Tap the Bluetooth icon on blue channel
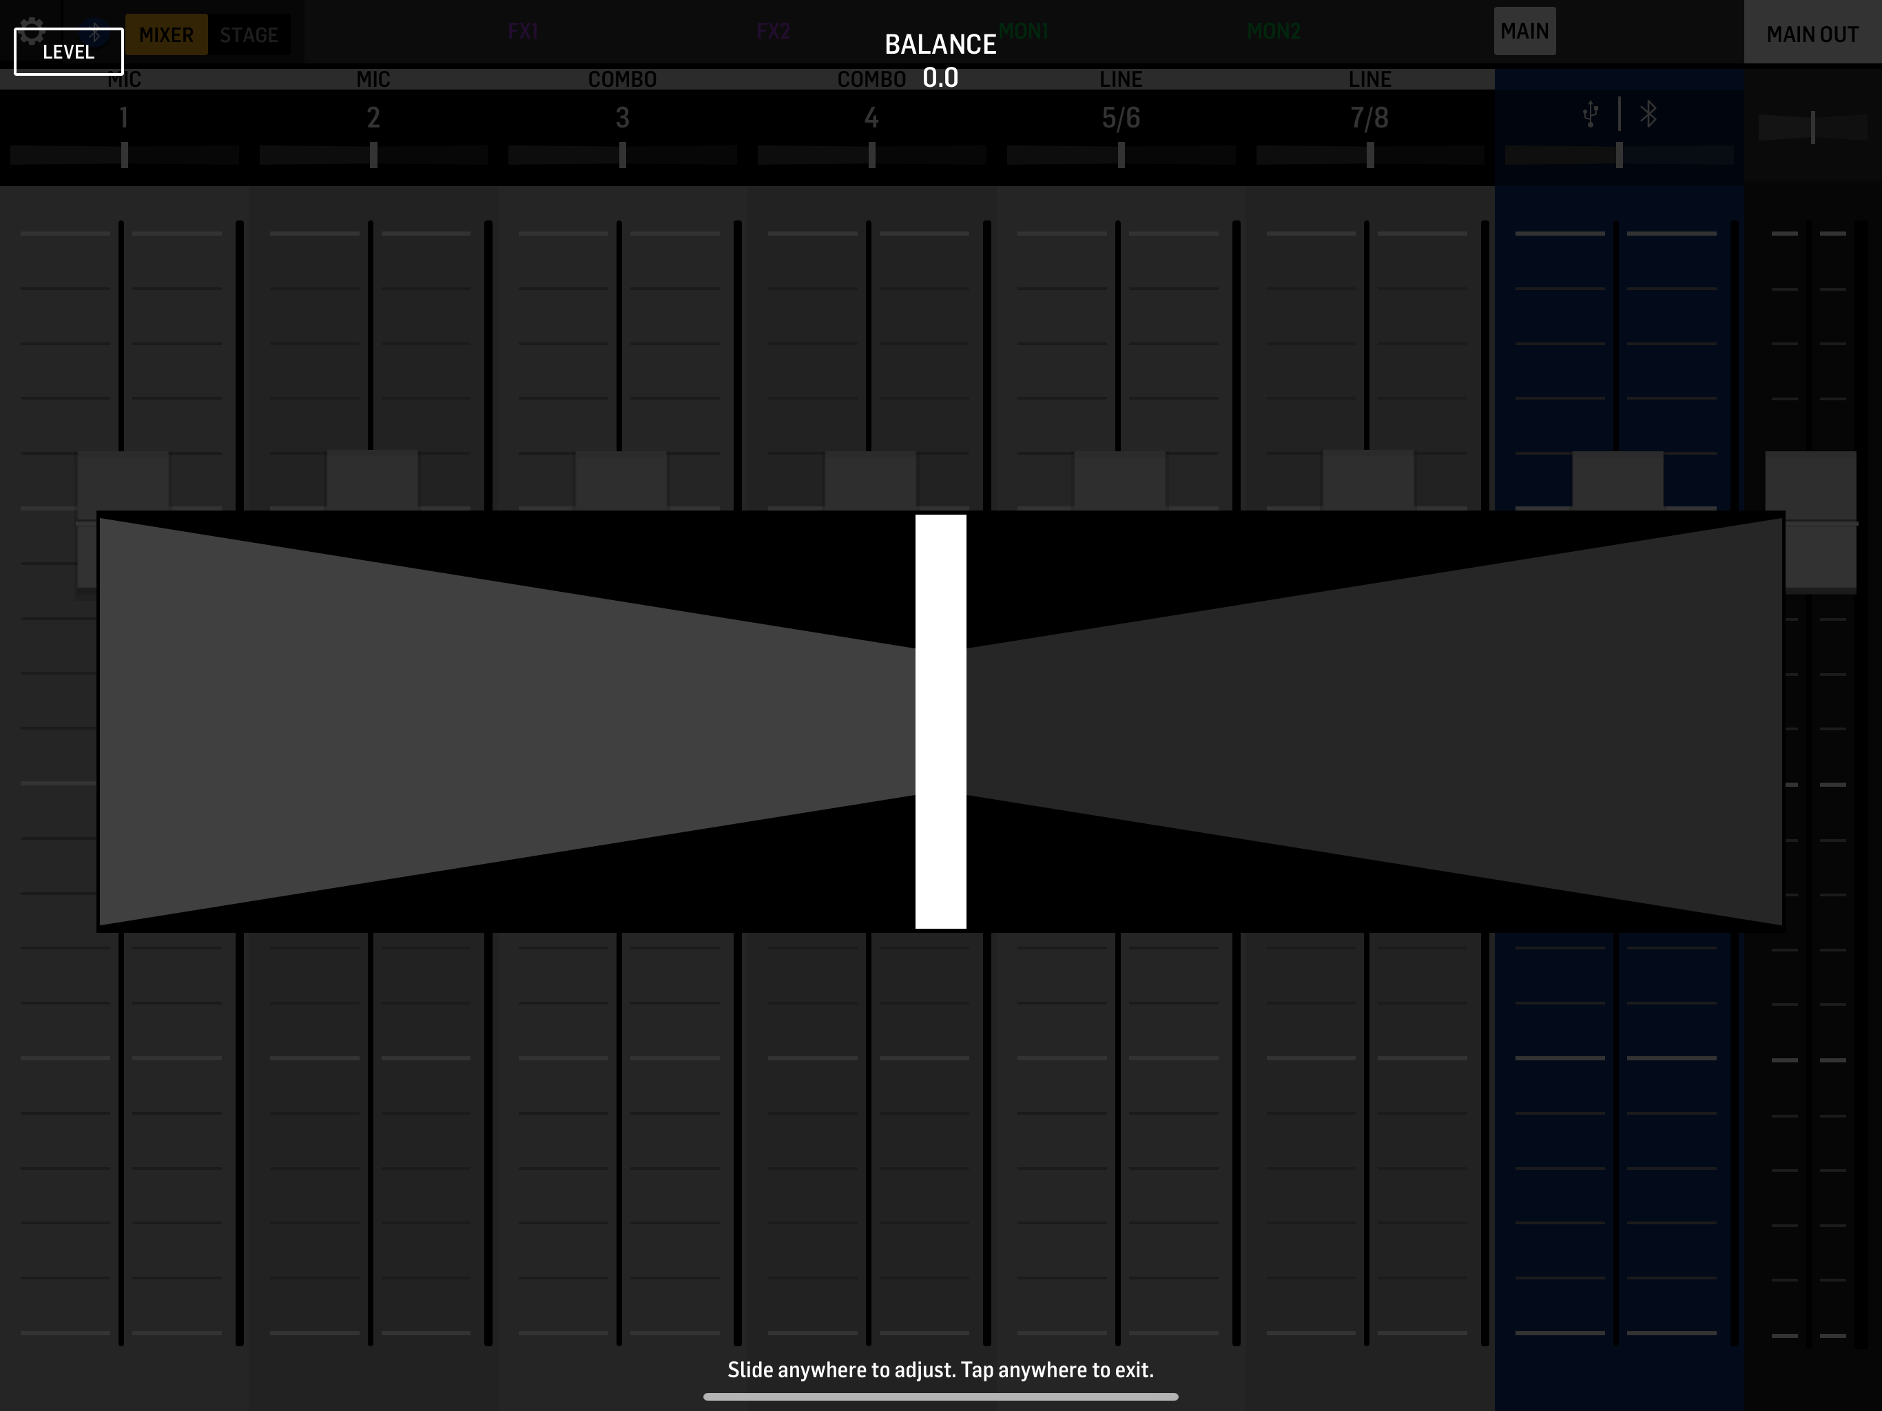 click(x=1648, y=115)
